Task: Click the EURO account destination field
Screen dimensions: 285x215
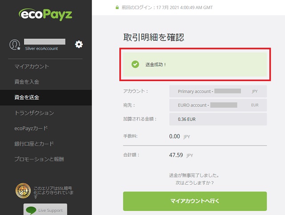Action: click(217, 105)
